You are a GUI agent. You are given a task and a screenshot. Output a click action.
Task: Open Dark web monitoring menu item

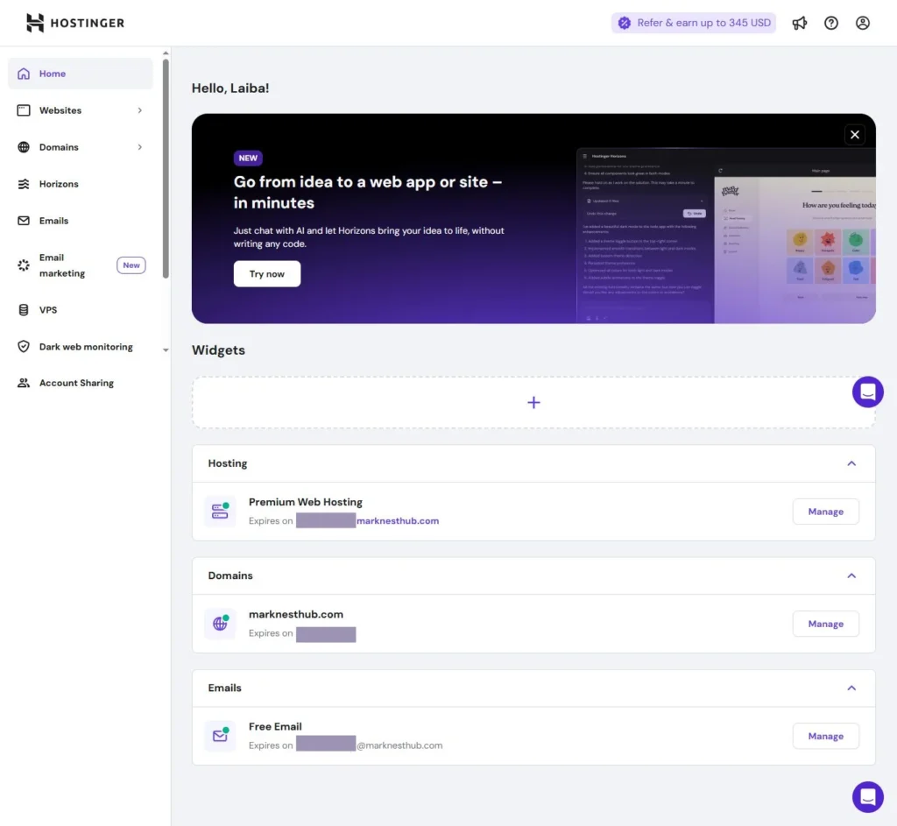tap(80, 347)
